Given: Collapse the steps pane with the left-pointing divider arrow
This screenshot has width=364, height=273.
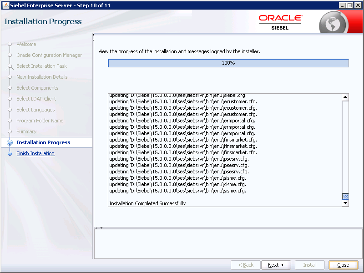Looking at the screenshot, I should pos(93,35).
